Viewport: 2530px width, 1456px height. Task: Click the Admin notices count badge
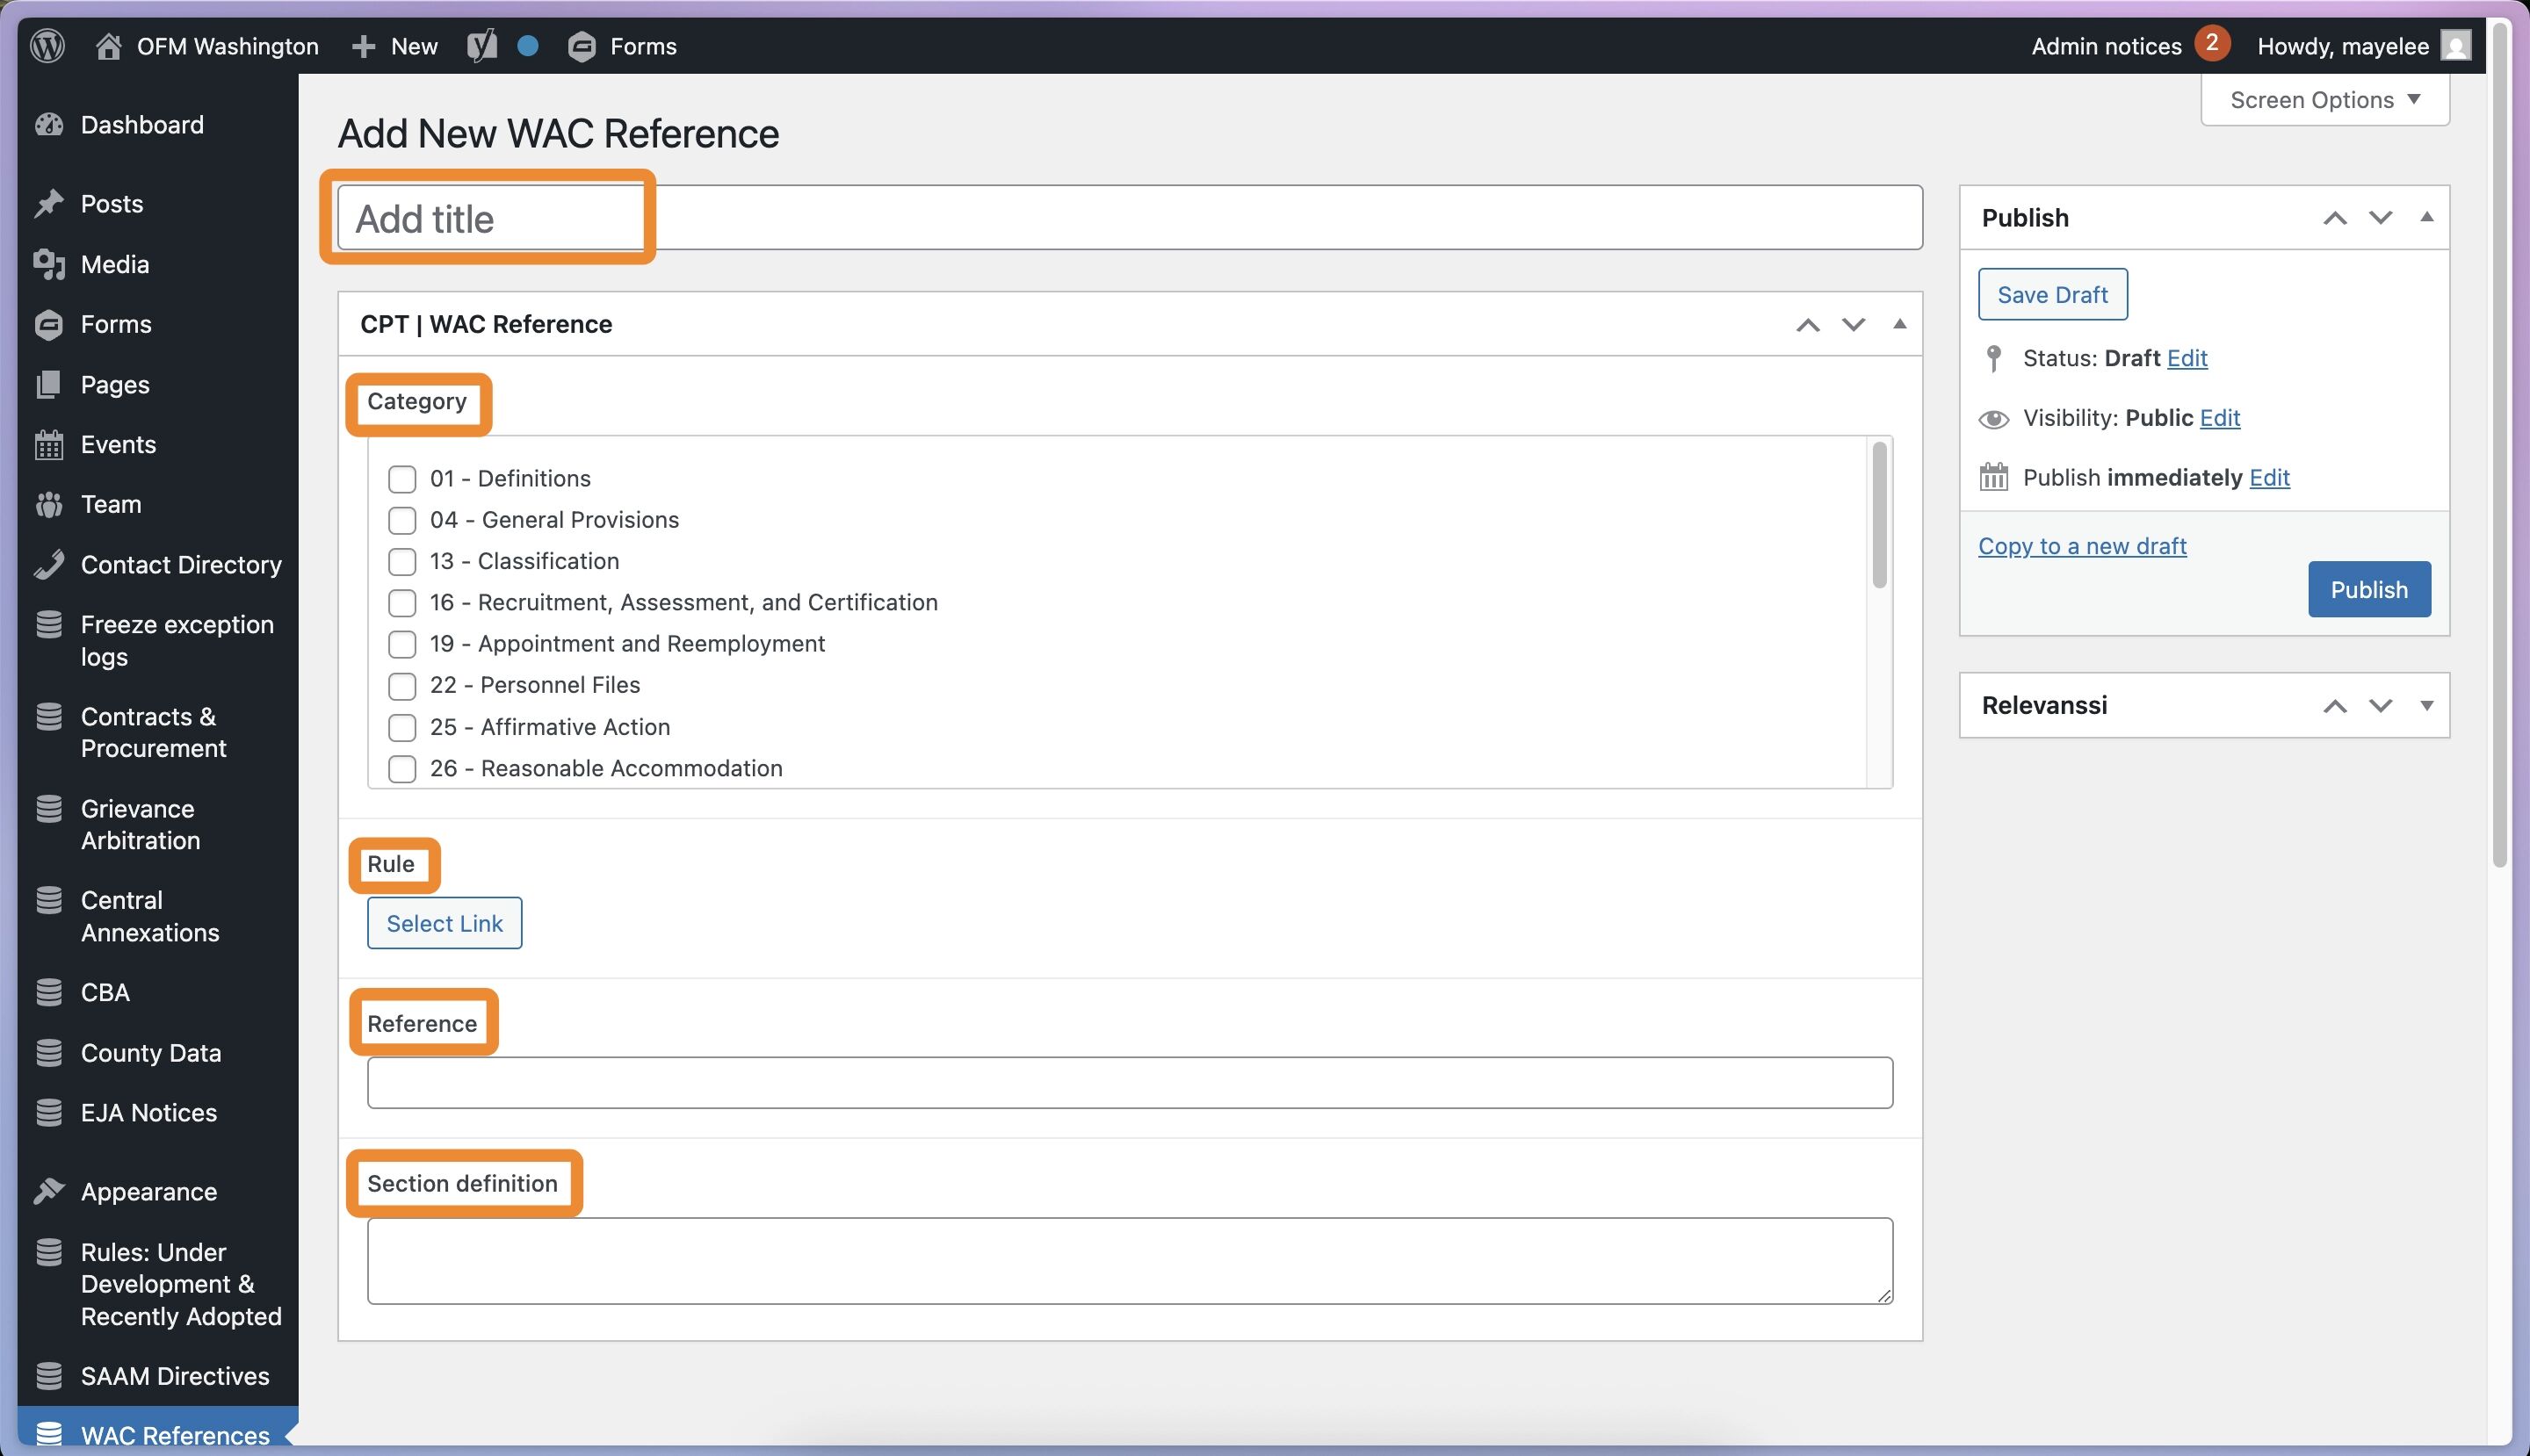click(2212, 44)
